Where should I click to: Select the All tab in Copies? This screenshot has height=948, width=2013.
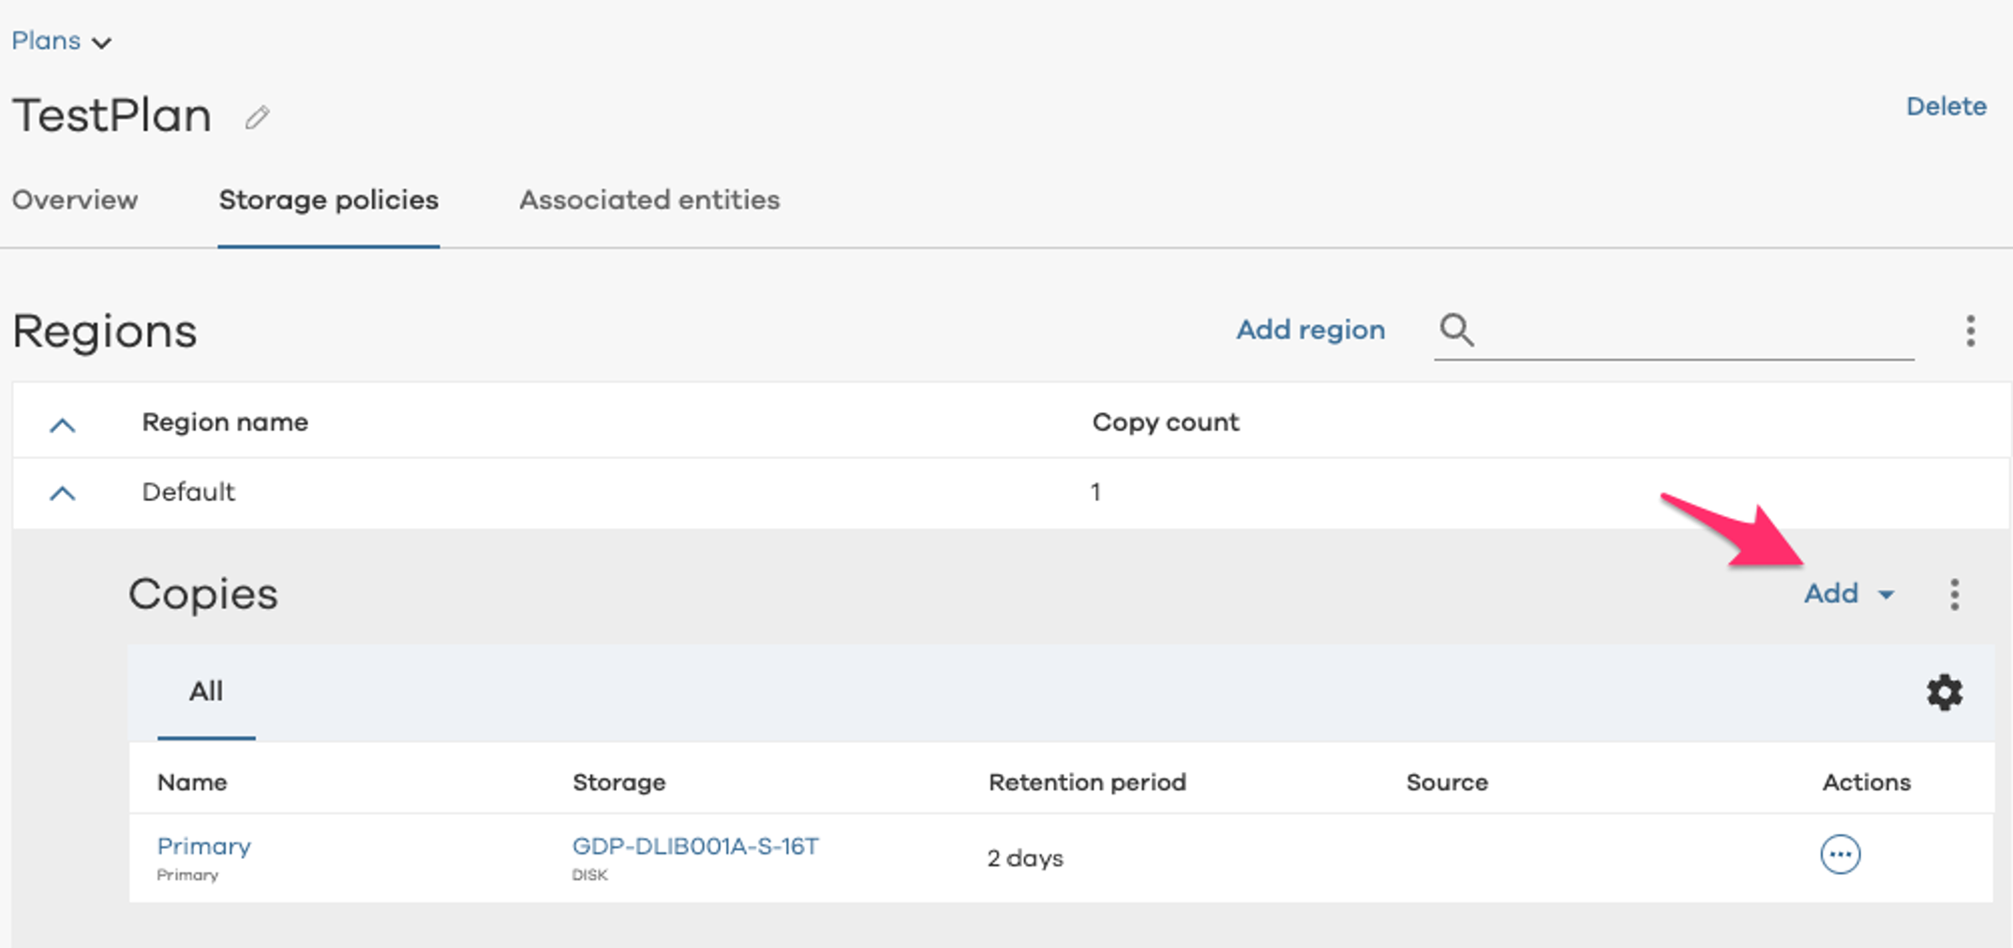tap(206, 692)
